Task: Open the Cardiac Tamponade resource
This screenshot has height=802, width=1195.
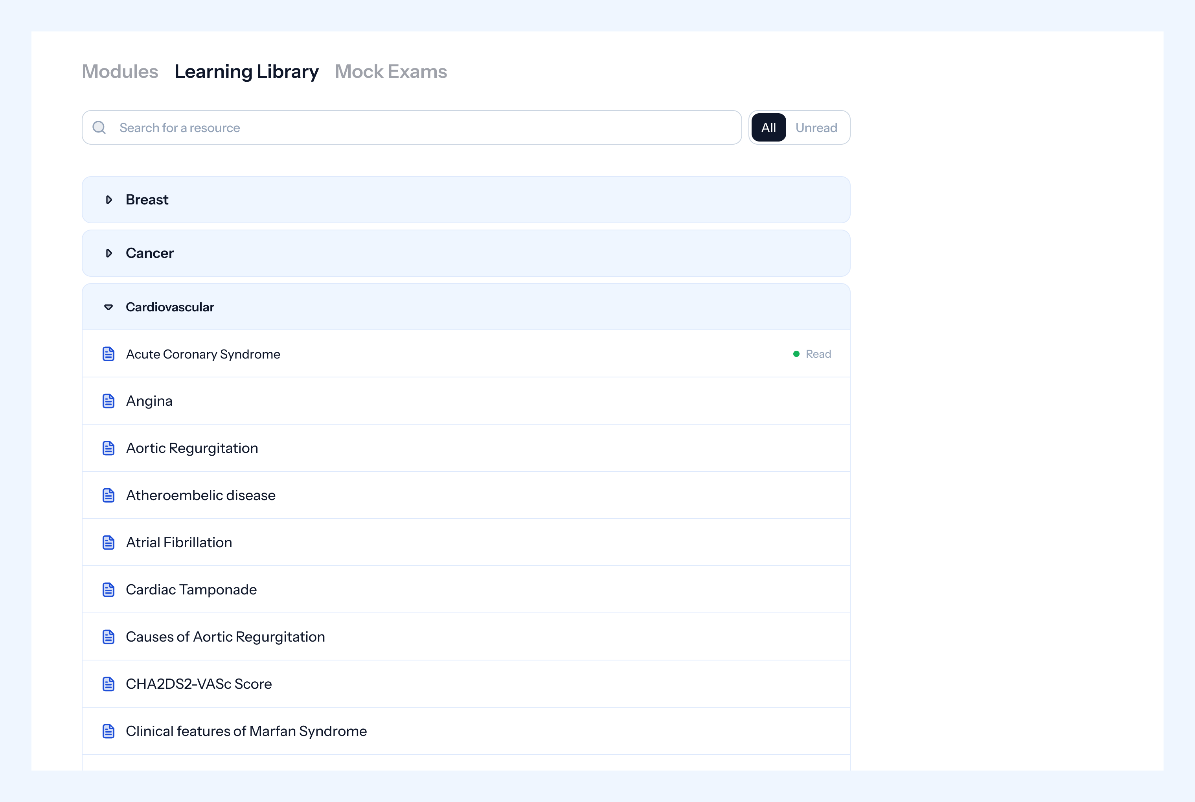Action: point(466,590)
